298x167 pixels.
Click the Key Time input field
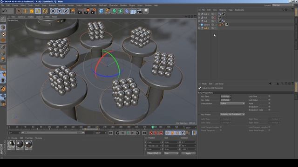tap(225, 96)
